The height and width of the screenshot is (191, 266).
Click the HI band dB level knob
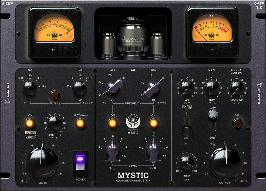154,150
